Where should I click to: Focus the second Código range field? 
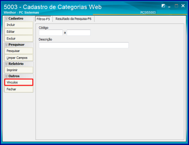pyautogui.click(x=78, y=32)
